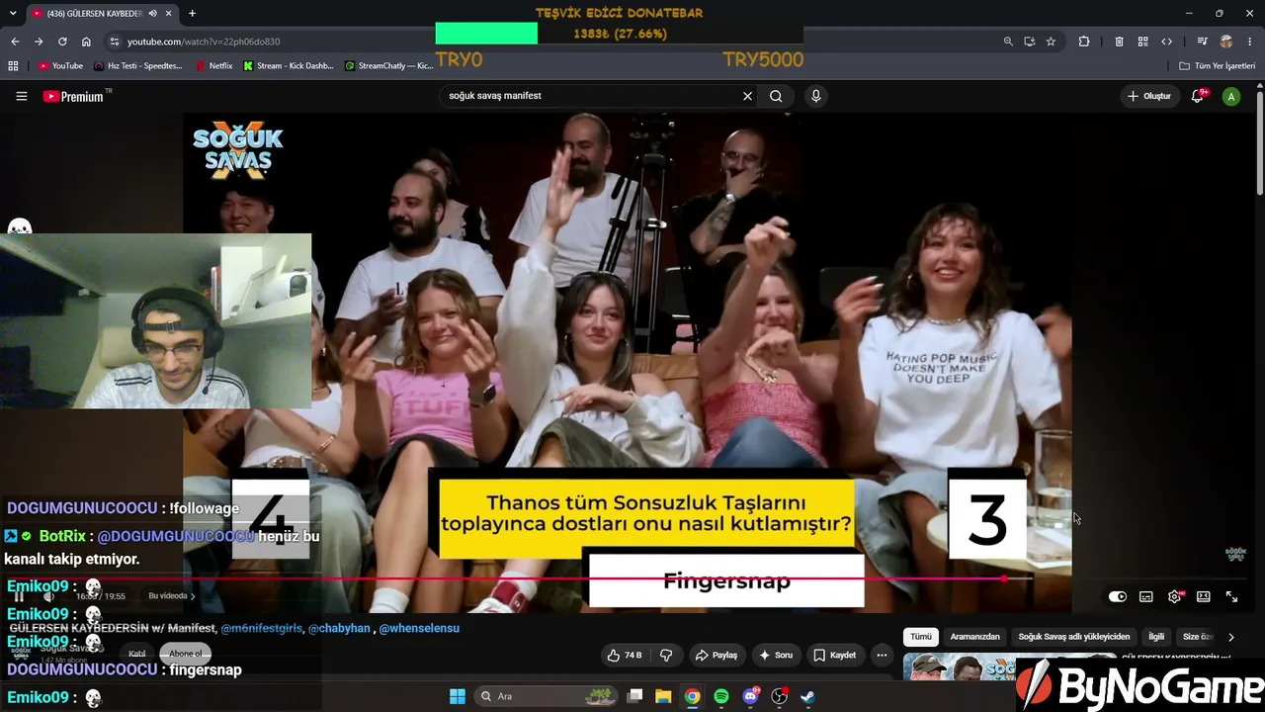Viewport: 1265px width, 712px height.
Task: Pause the video with the pause button
Action: 19,596
